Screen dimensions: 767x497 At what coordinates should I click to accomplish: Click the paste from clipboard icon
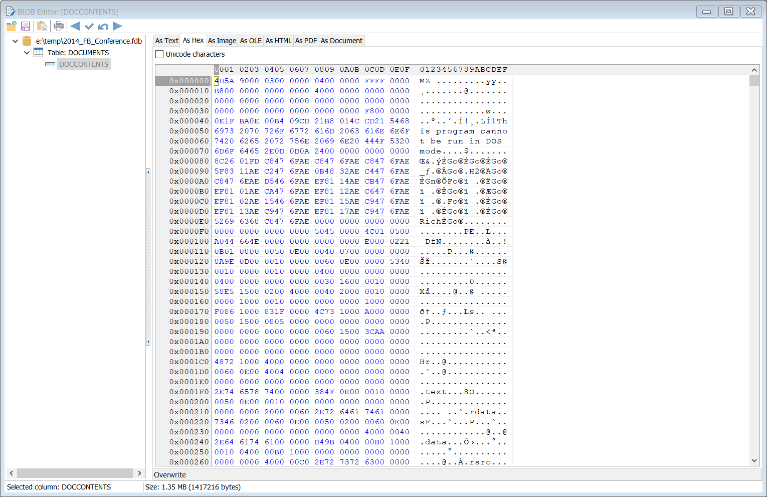(x=42, y=26)
